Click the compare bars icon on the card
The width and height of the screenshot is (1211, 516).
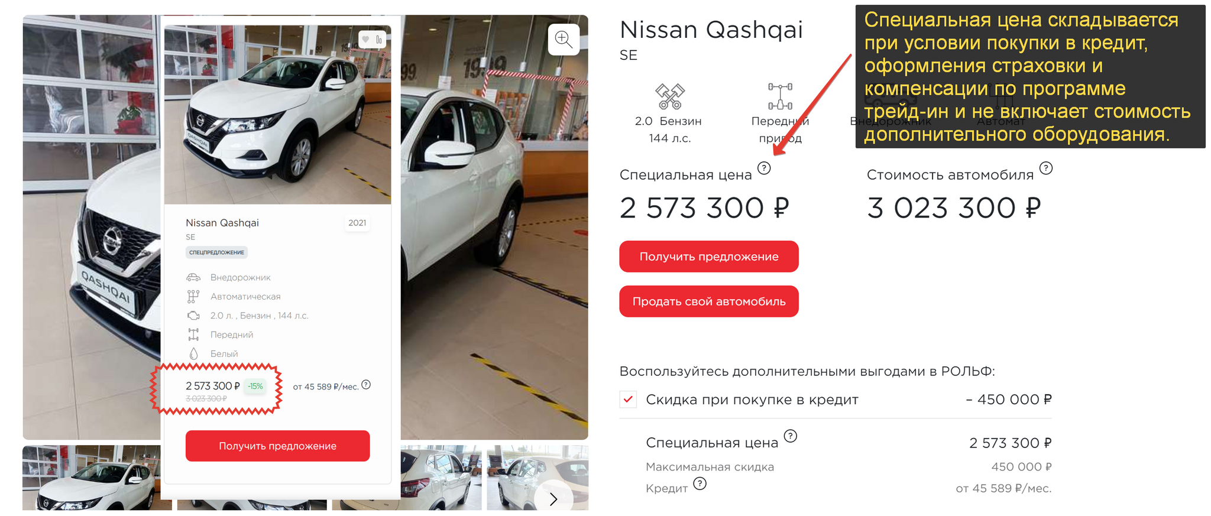[379, 40]
